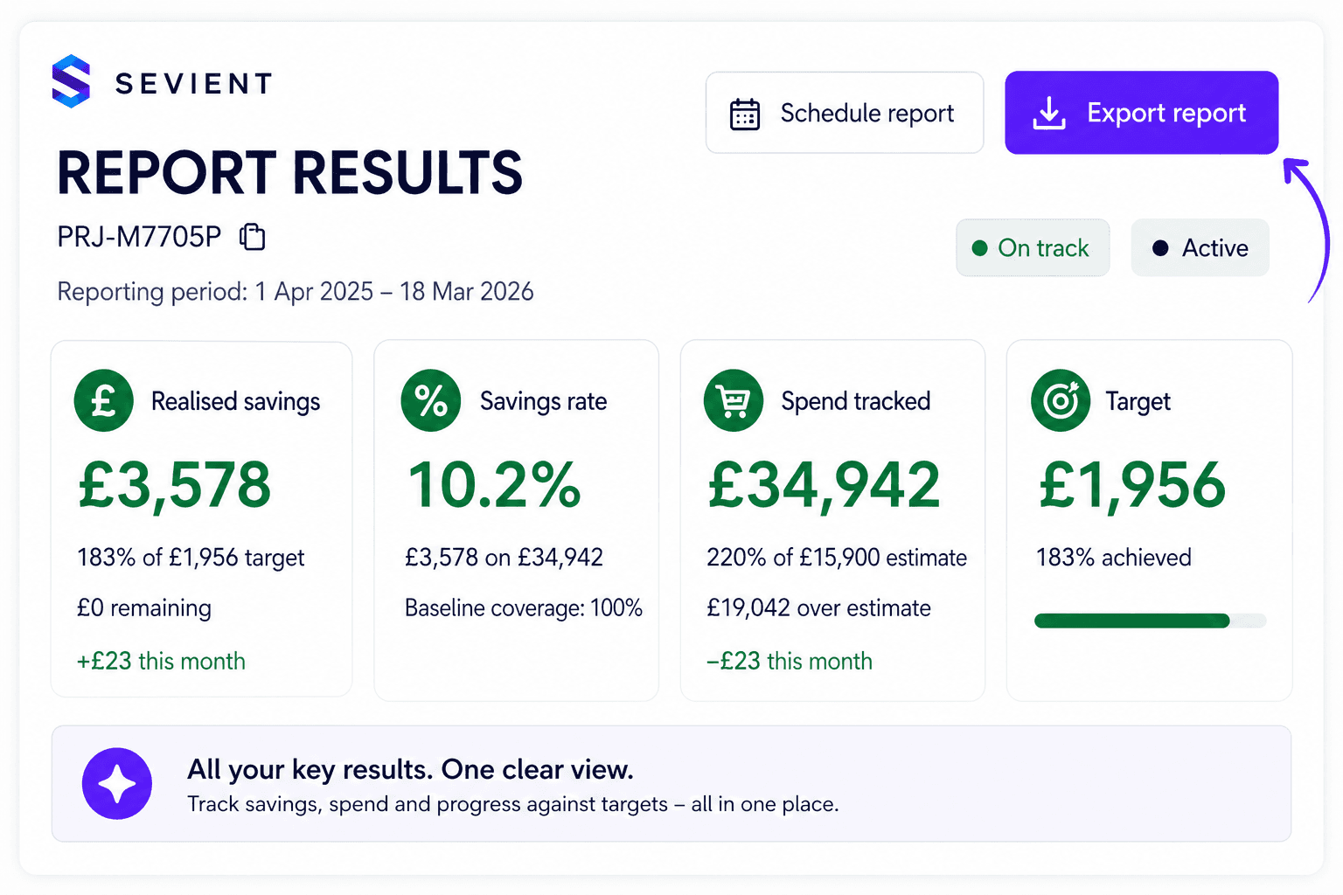This screenshot has height=895, width=1343.
Task: Click the purple sparkle star icon
Action: 117,783
